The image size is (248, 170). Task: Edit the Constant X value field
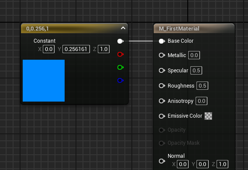49,49
